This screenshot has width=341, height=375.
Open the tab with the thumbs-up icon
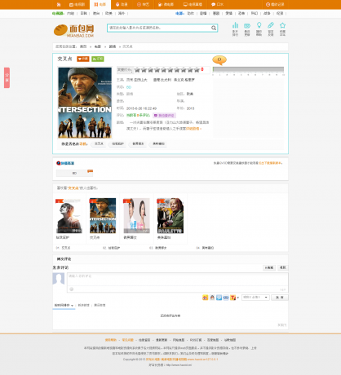pyautogui.click(x=166, y=5)
